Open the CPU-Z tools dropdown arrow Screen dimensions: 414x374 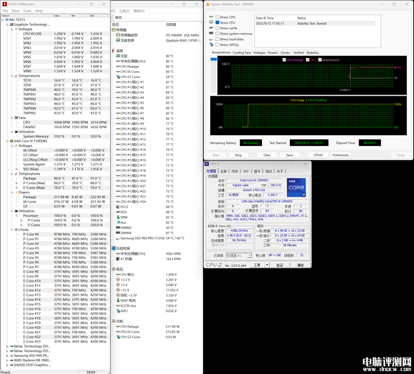click(x=267, y=265)
